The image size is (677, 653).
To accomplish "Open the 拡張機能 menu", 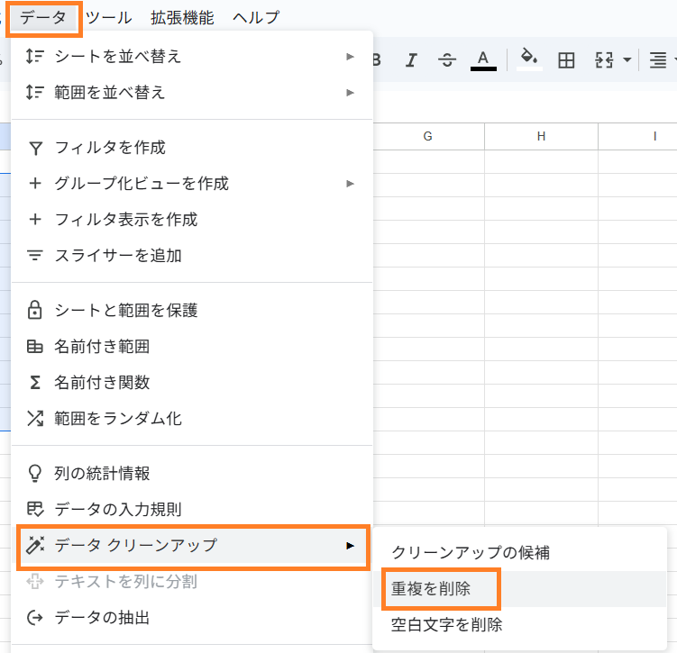I will coord(182,18).
